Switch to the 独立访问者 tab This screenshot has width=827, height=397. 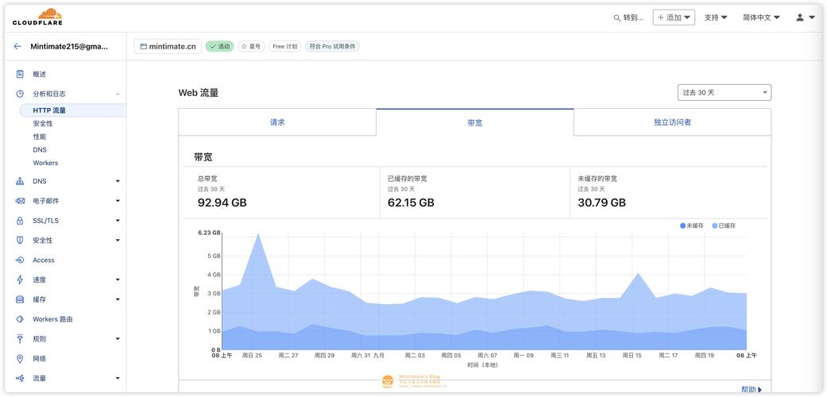[672, 122]
